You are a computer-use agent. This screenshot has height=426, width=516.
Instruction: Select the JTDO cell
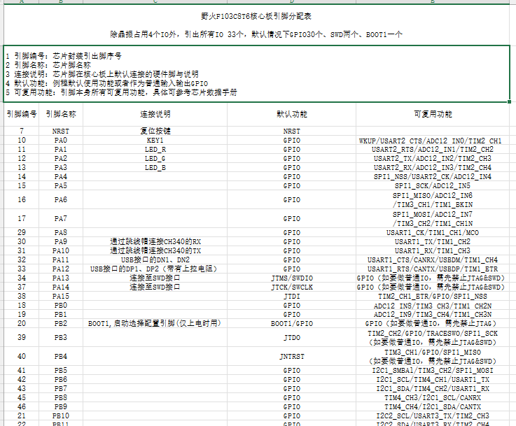coord(291,337)
